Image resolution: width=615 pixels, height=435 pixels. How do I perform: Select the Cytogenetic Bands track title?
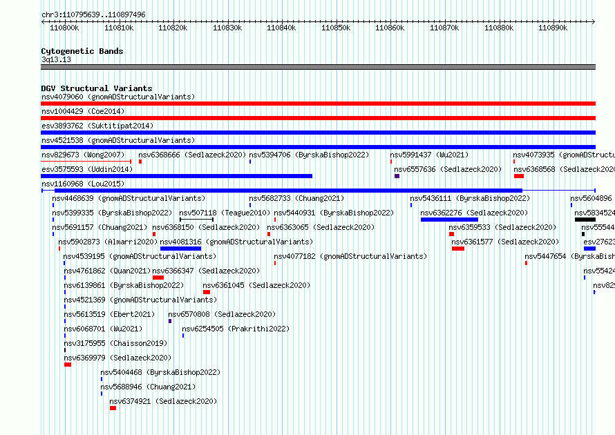82,51
